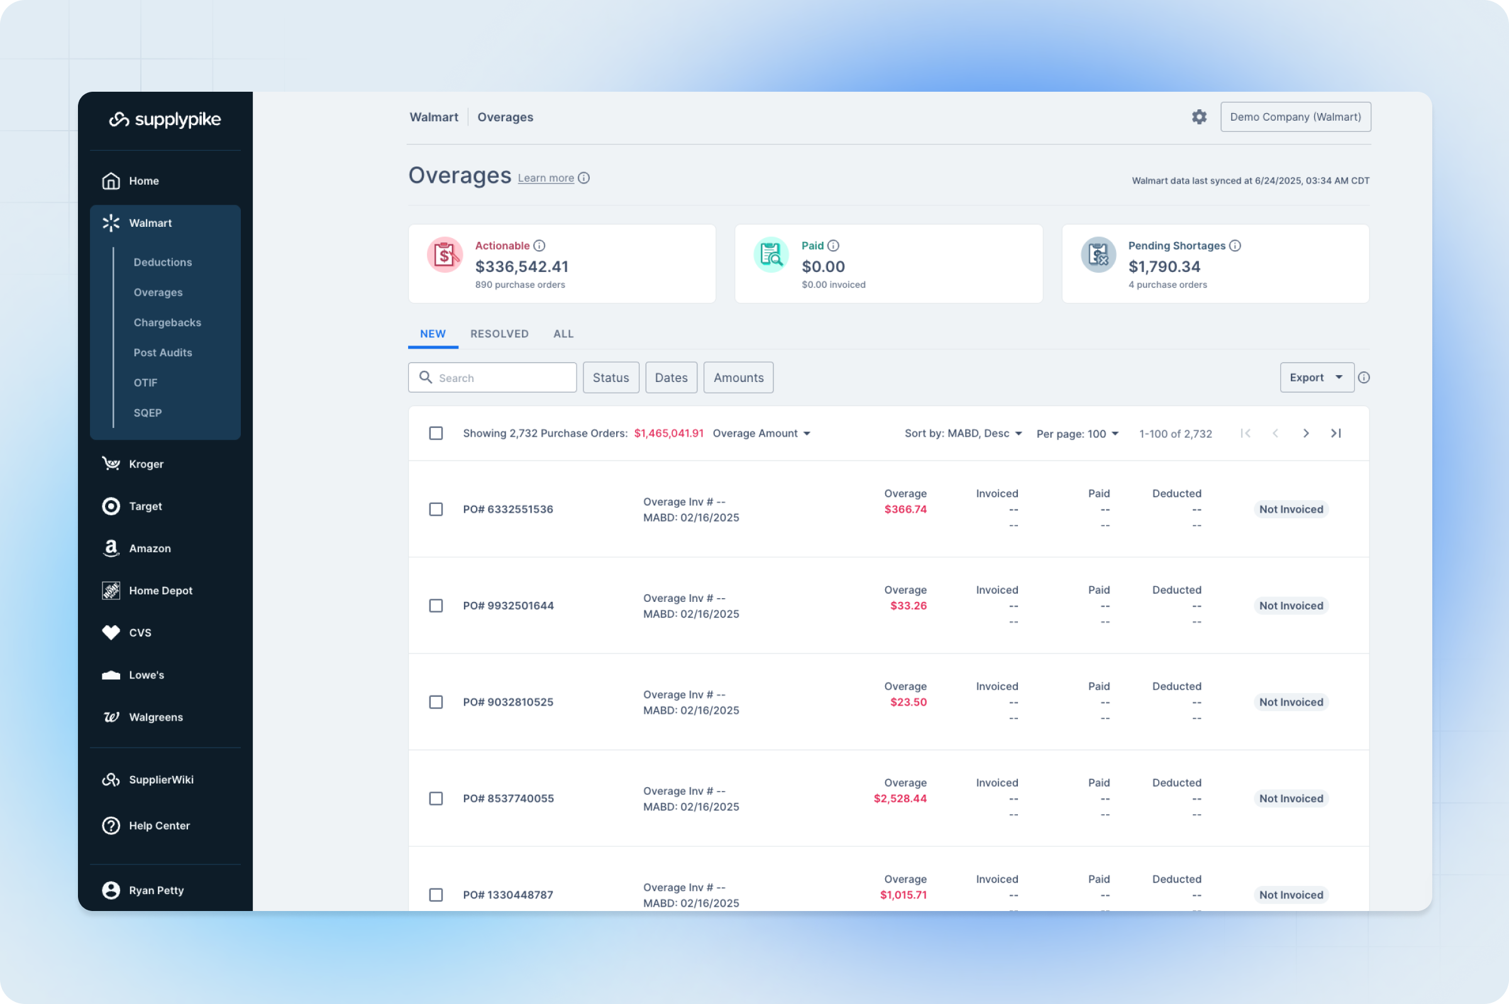Jump to the last page arrow
The height and width of the screenshot is (1004, 1509).
pyautogui.click(x=1336, y=434)
